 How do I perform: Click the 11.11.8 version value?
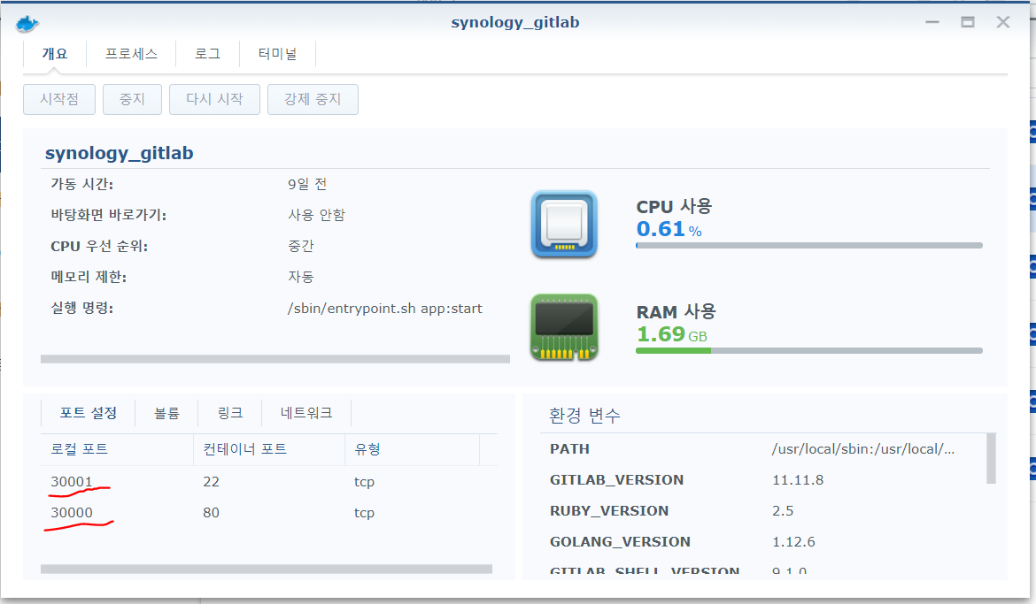[x=798, y=480]
